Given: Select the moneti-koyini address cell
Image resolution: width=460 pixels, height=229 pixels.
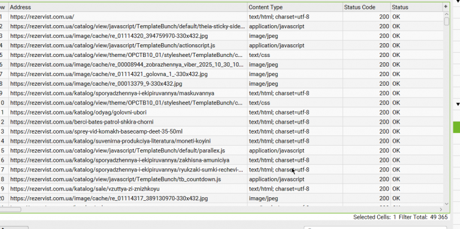Looking at the screenshot, I should click(x=128, y=141).
